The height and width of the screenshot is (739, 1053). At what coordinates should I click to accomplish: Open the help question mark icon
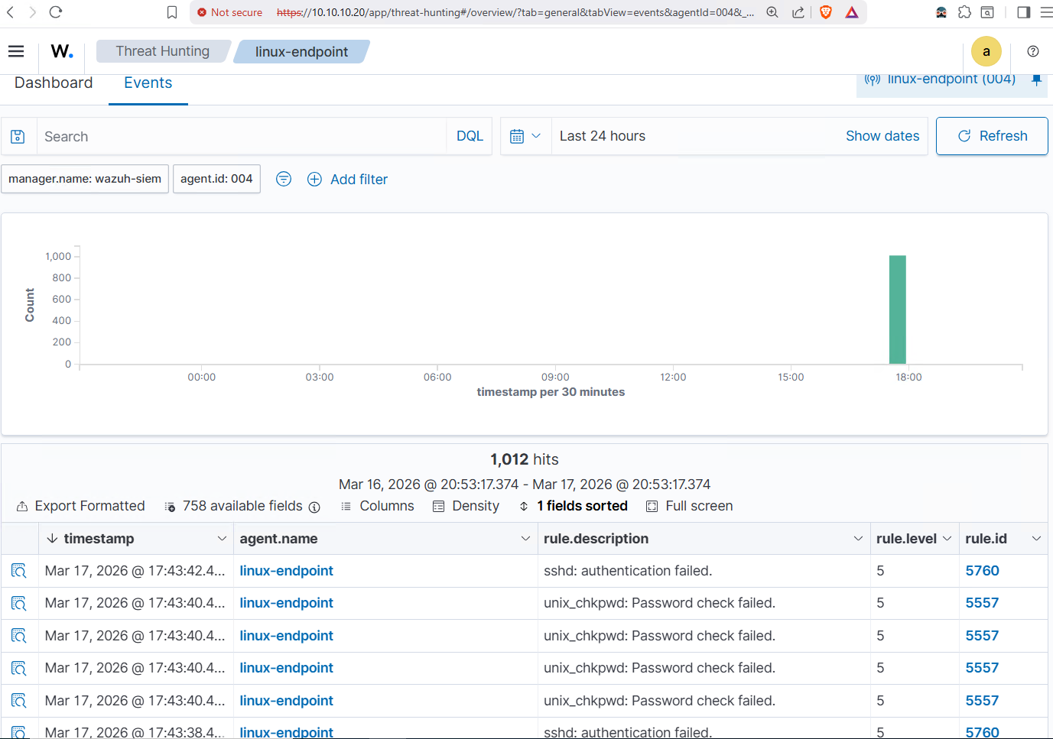(x=1032, y=50)
